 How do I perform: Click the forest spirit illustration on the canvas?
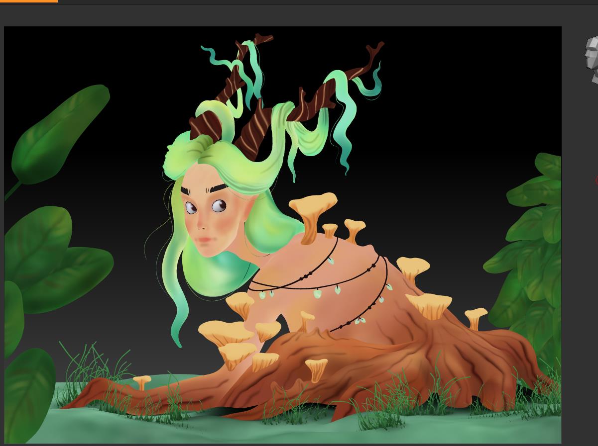point(282,235)
